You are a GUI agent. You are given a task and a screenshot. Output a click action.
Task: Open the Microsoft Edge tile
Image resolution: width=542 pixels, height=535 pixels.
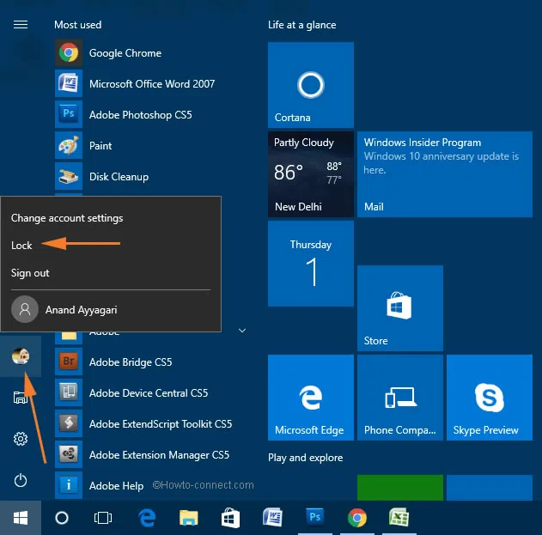click(x=311, y=398)
